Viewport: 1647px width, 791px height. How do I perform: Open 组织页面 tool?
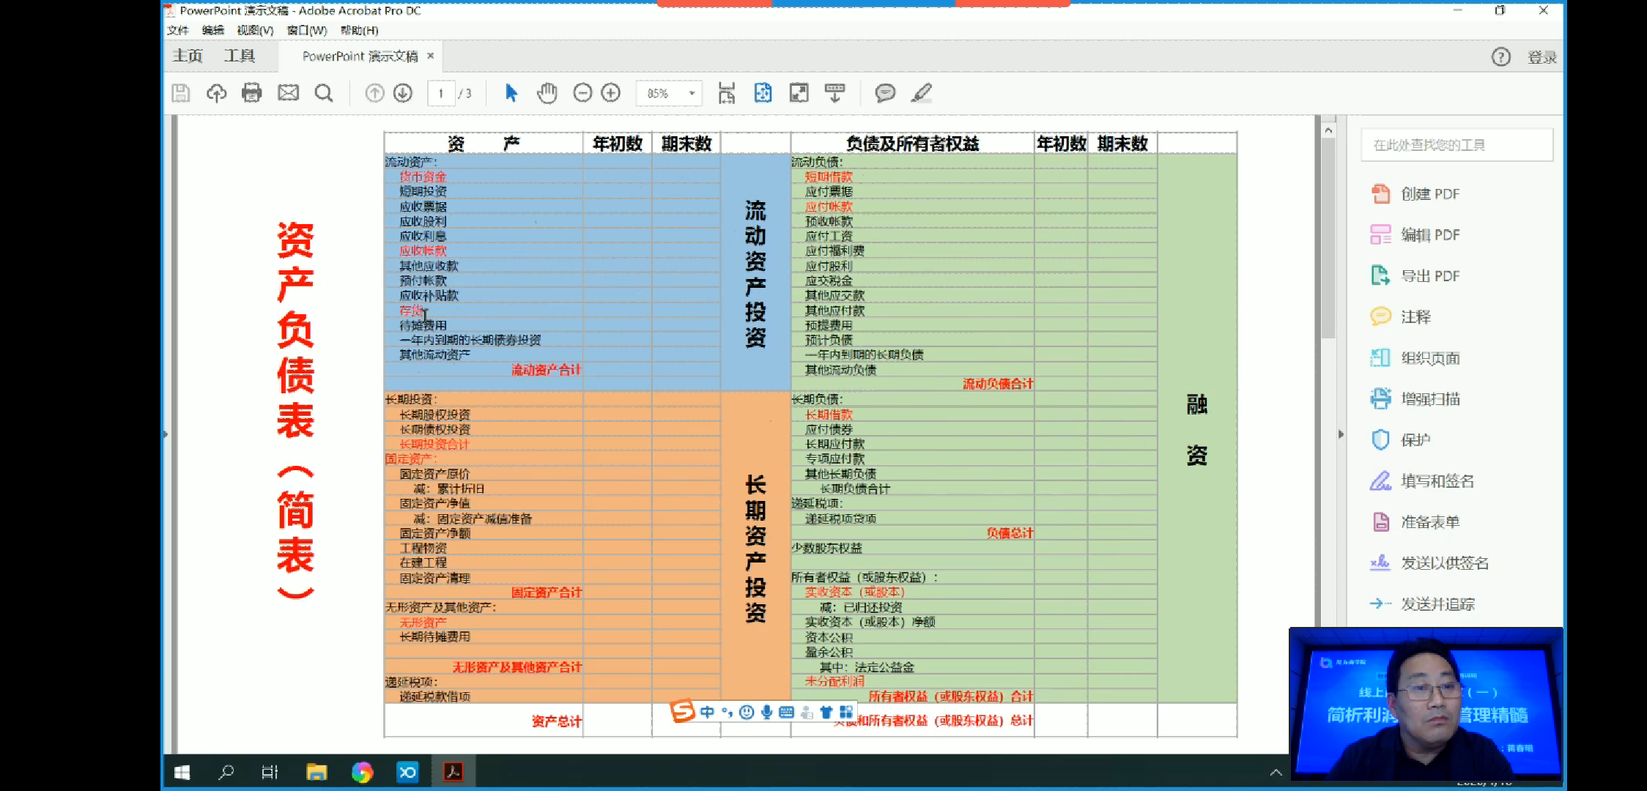1415,358
